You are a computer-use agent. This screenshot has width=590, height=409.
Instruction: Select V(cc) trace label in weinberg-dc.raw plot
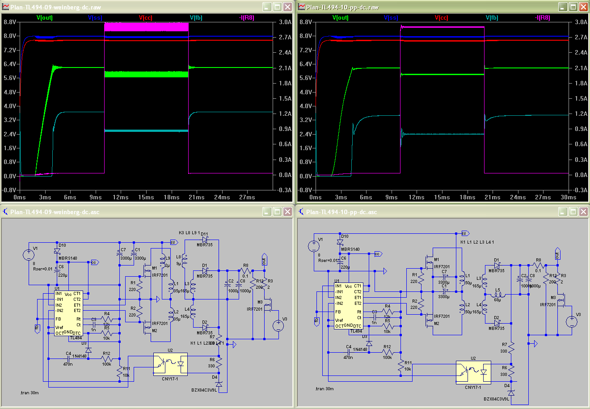pyautogui.click(x=145, y=17)
